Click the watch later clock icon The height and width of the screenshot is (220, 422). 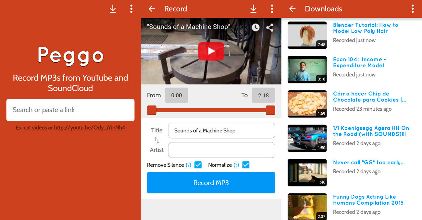coord(255,28)
